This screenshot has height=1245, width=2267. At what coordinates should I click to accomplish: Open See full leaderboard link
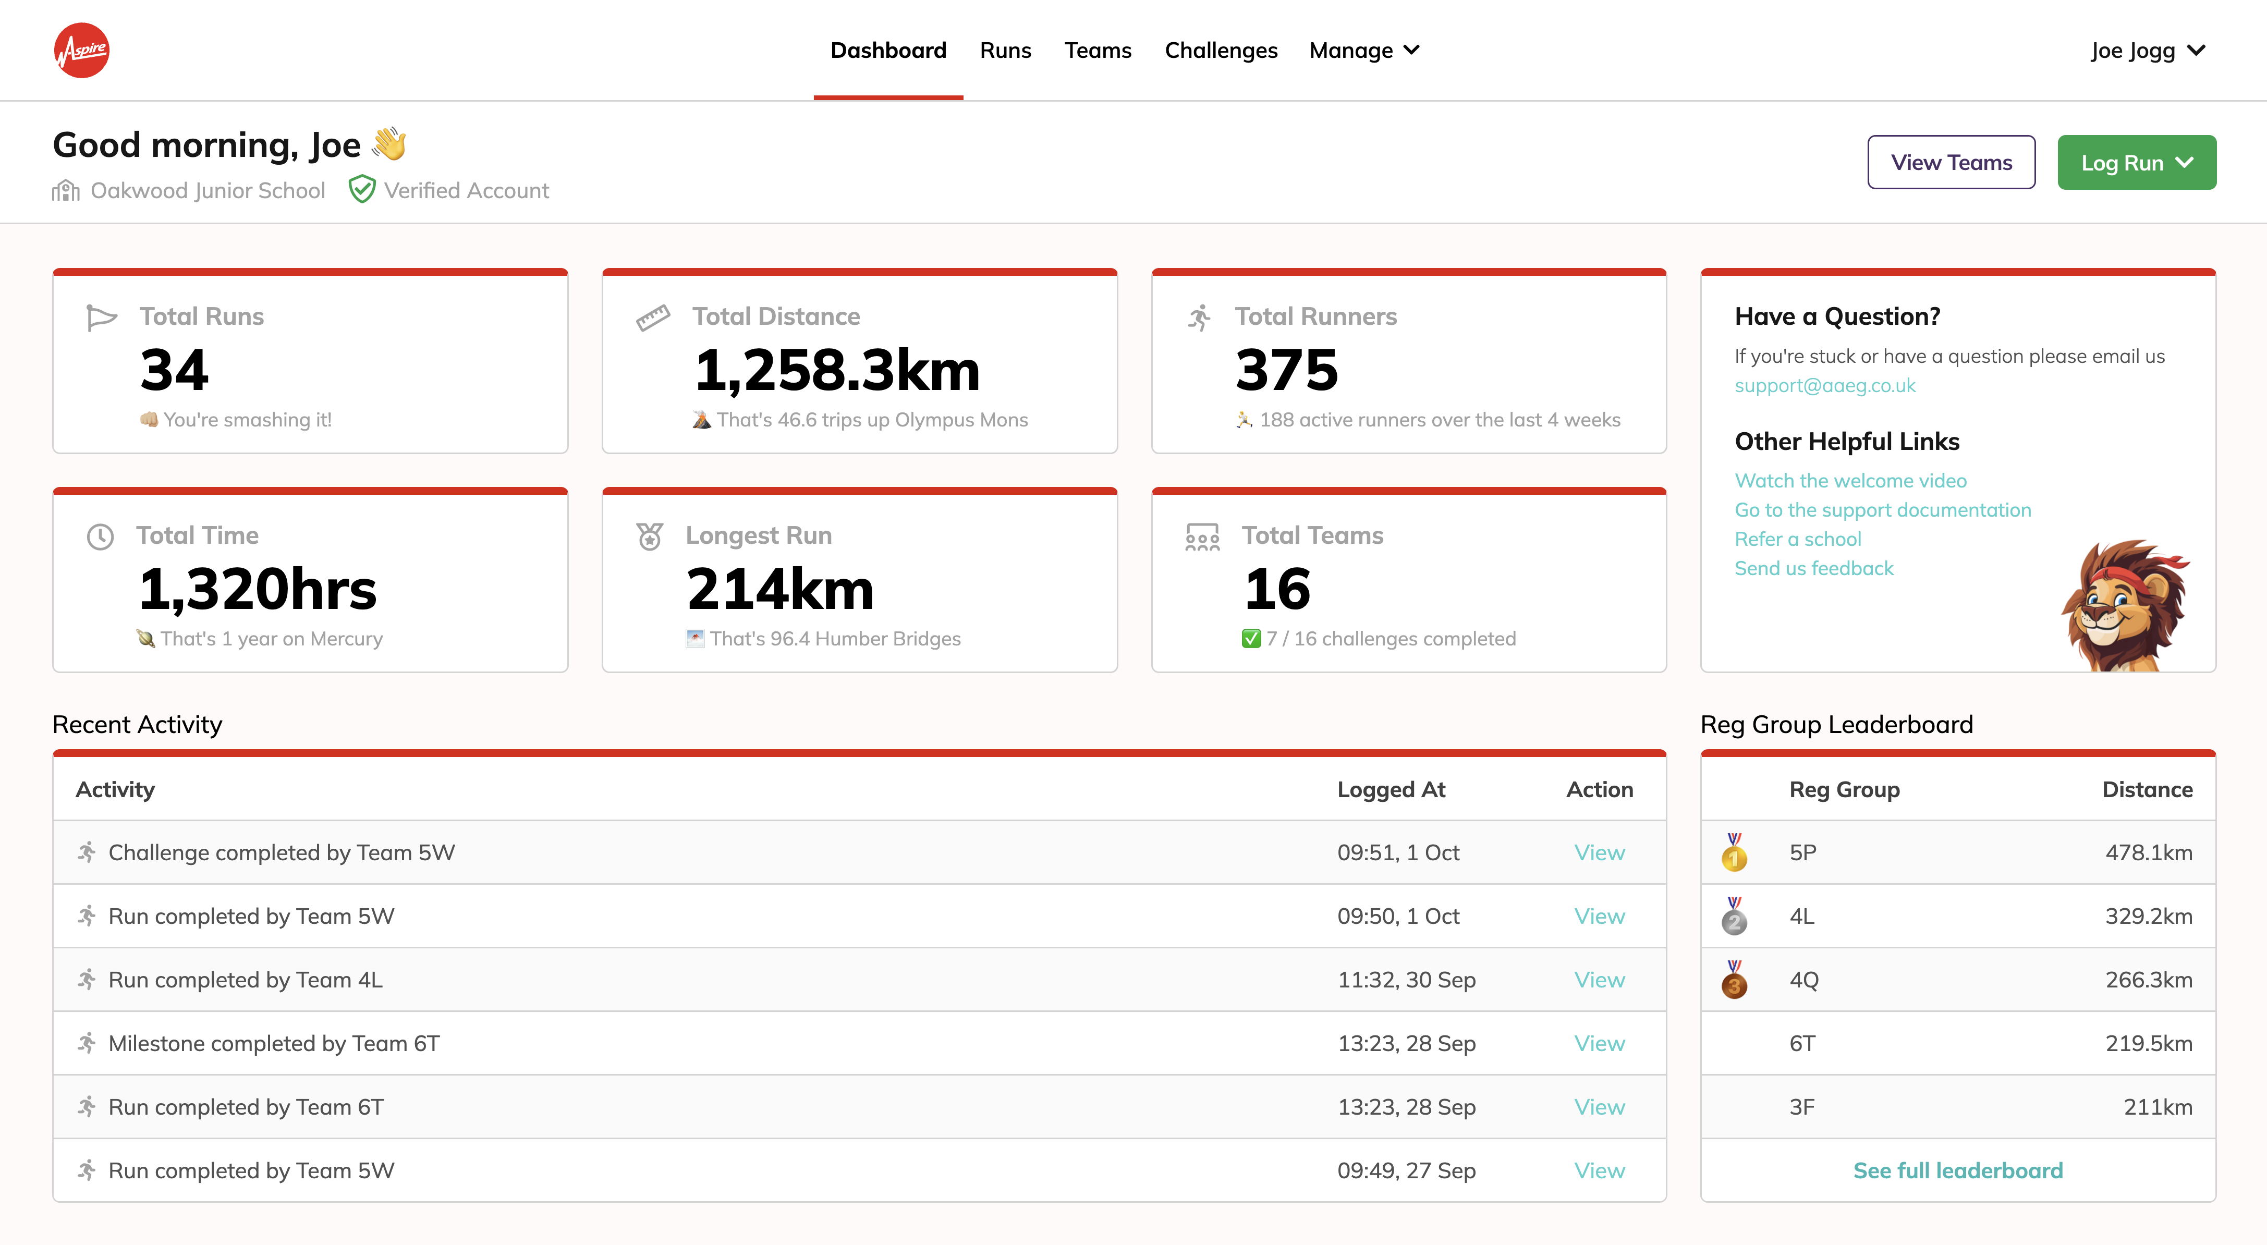[x=1957, y=1170]
